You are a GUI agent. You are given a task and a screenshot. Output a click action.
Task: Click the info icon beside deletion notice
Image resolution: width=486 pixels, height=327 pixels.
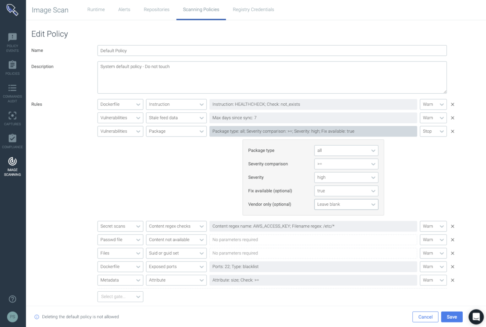click(37, 317)
